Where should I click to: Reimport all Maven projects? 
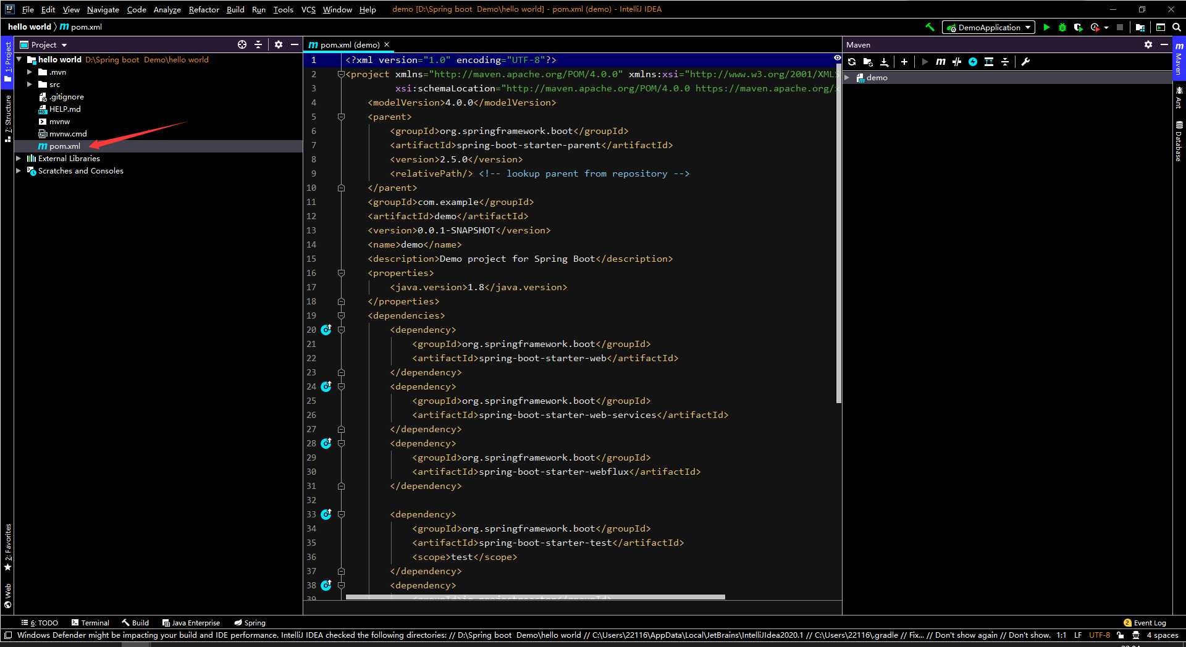(852, 62)
